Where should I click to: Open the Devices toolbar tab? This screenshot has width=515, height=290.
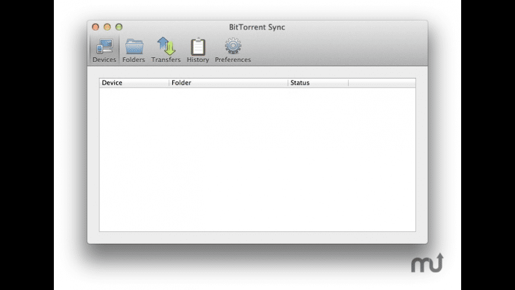pyautogui.click(x=104, y=50)
